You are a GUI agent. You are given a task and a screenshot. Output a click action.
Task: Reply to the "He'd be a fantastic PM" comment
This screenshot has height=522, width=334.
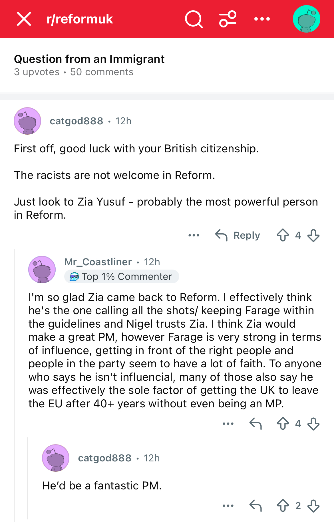point(255,506)
